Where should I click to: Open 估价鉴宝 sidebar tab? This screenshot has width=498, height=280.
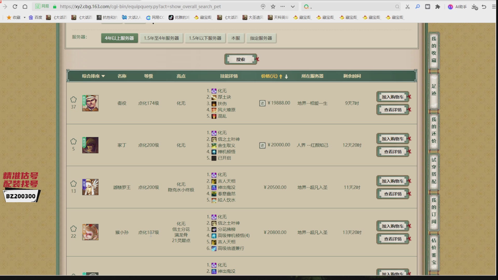[x=434, y=251]
